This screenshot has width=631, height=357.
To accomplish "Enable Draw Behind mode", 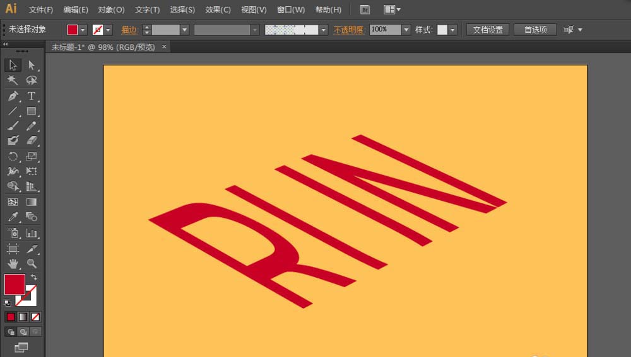I will 23,332.
